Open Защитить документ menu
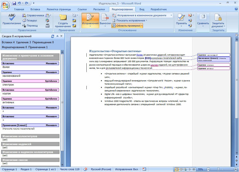The height and width of the screenshot is (172, 239). coord(218,20)
